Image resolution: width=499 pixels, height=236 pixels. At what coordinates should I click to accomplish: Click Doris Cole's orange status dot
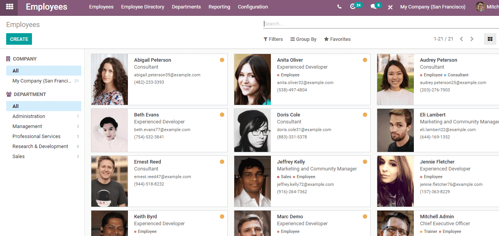[x=365, y=115]
